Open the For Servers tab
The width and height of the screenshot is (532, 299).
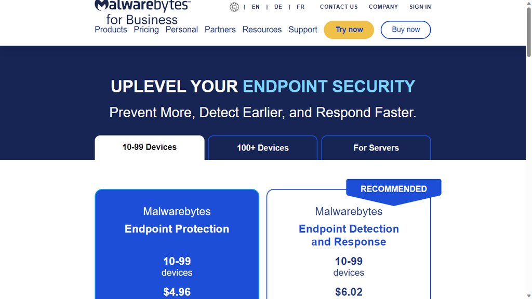click(x=376, y=148)
